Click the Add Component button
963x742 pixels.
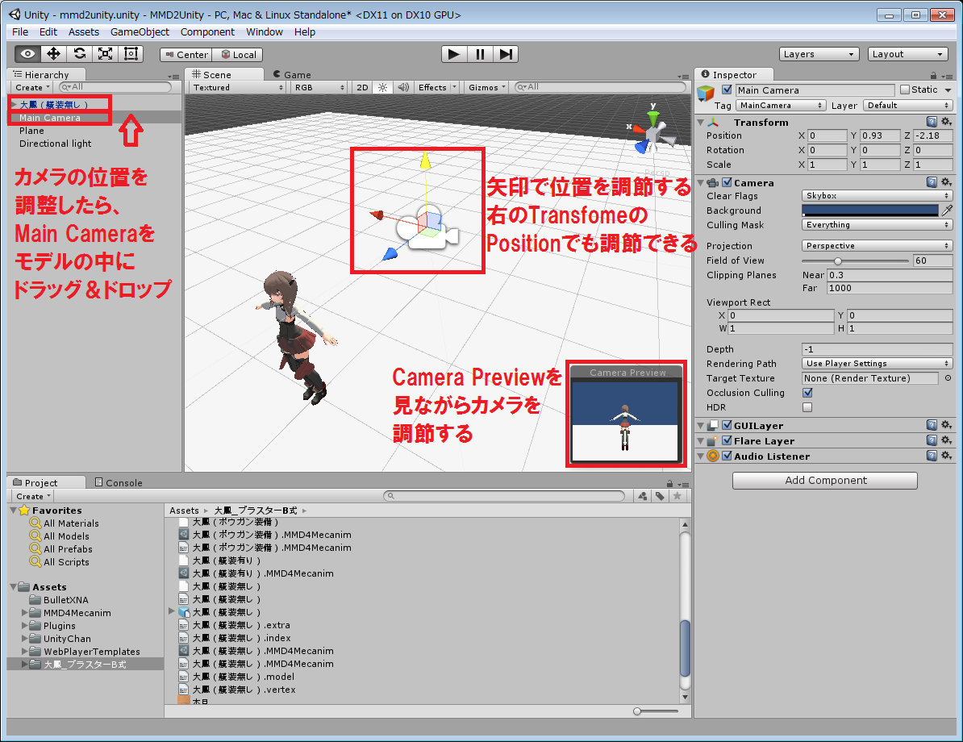point(825,481)
